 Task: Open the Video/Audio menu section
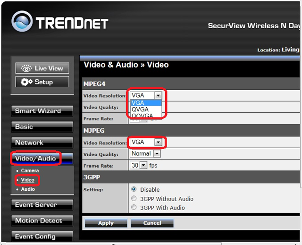coord(35,158)
